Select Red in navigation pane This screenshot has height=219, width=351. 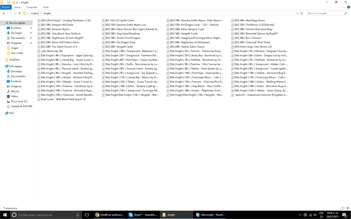11,113
